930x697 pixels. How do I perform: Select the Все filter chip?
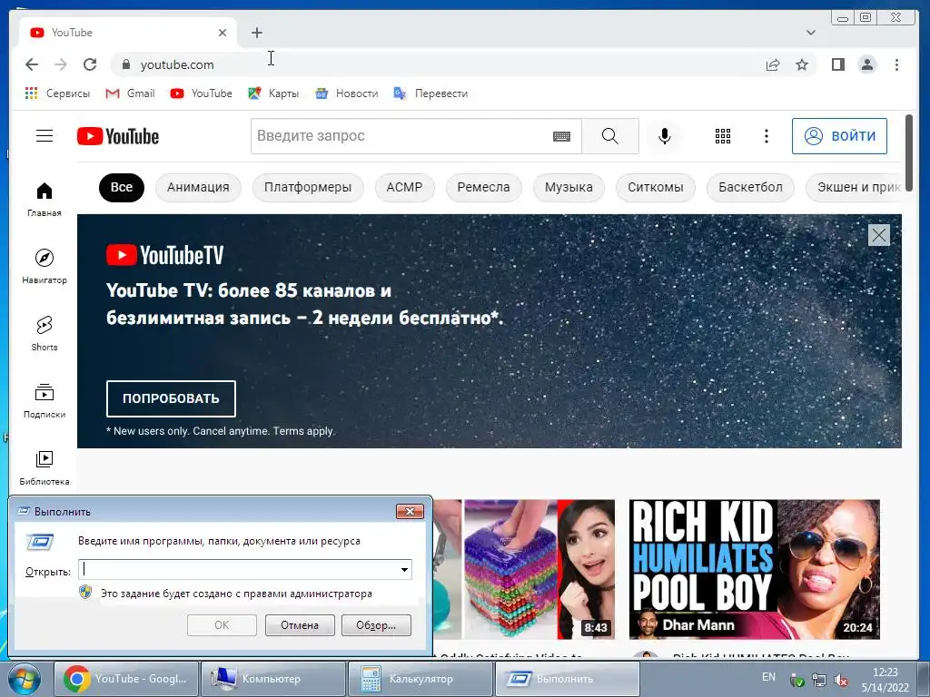pyautogui.click(x=122, y=187)
